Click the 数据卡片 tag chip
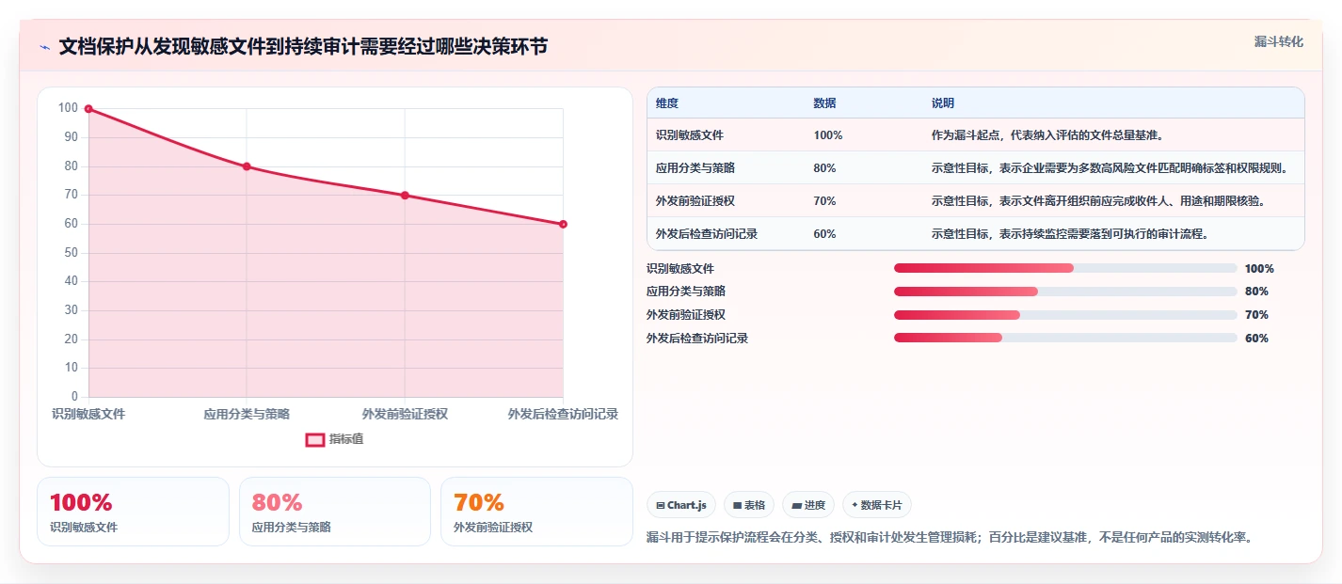Image resolution: width=1342 pixels, height=584 pixels. (876, 505)
